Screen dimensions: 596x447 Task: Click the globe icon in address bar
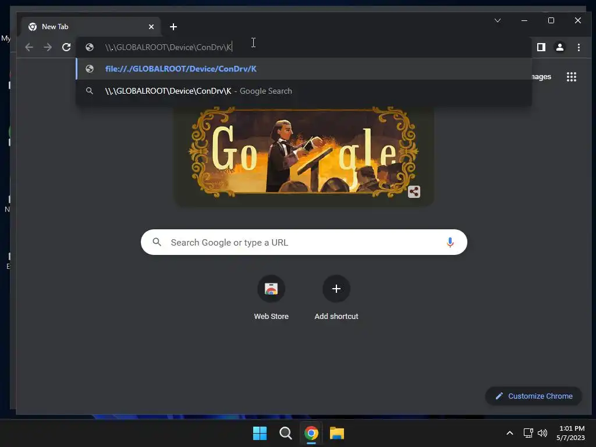pos(90,47)
